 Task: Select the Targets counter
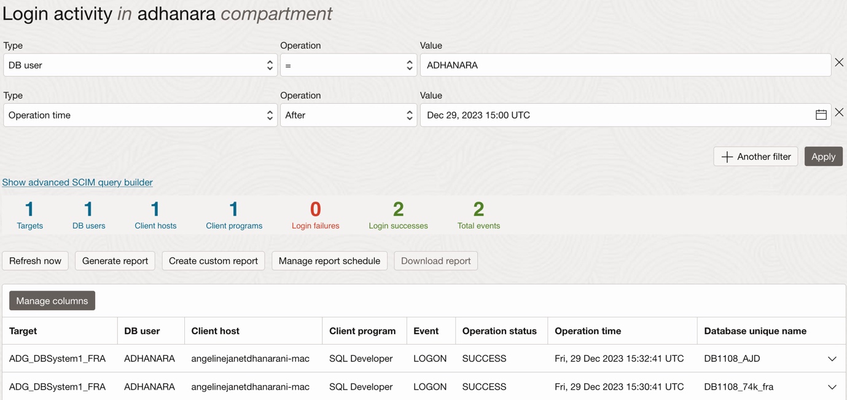pyautogui.click(x=29, y=214)
